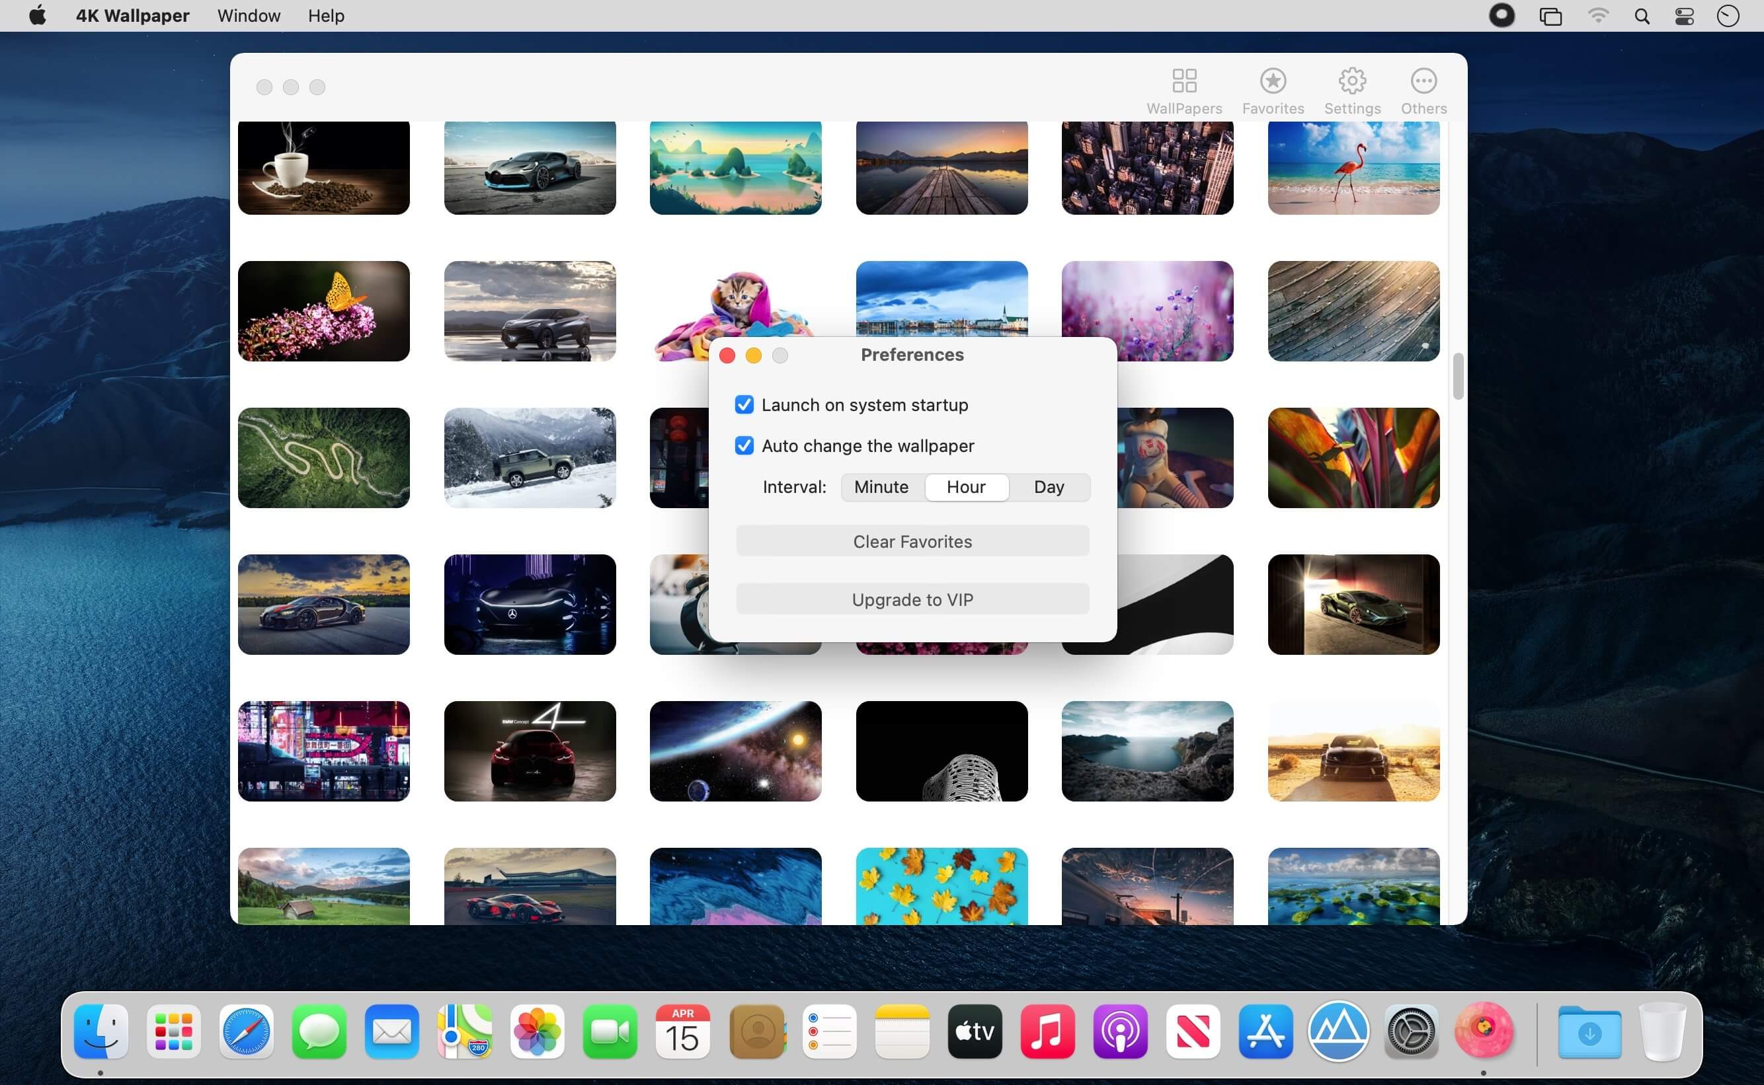
Task: Open Control Center in menu bar
Action: click(x=1684, y=16)
